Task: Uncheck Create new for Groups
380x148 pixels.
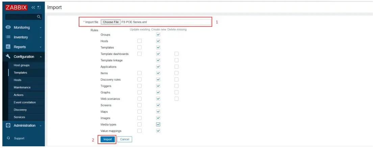Action: coord(158,35)
